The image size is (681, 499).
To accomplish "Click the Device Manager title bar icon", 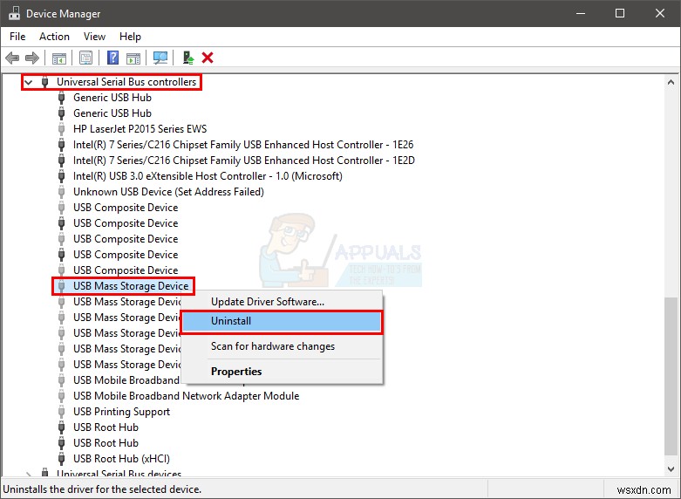I will pyautogui.click(x=14, y=13).
